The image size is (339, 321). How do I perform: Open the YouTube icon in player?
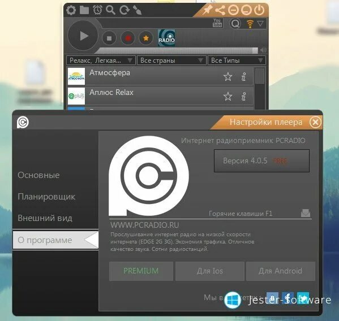217,23
